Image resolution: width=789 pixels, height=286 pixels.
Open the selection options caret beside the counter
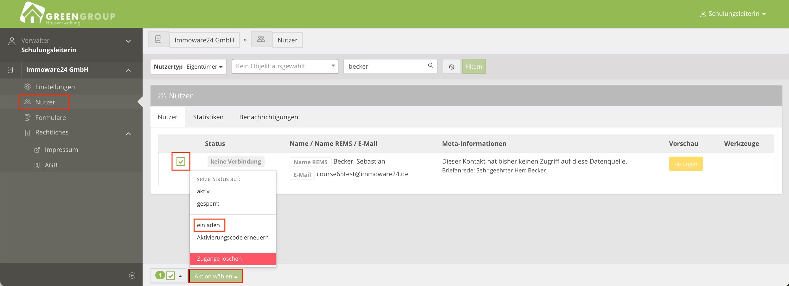point(180,276)
